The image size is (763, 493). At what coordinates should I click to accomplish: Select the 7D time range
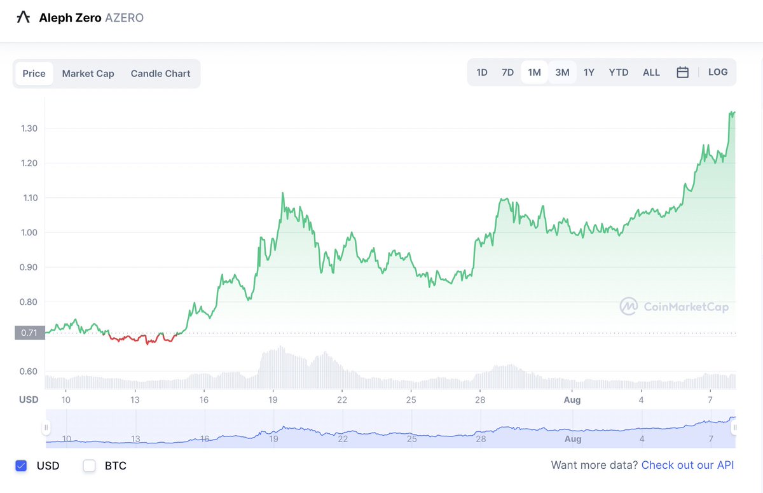(x=507, y=72)
